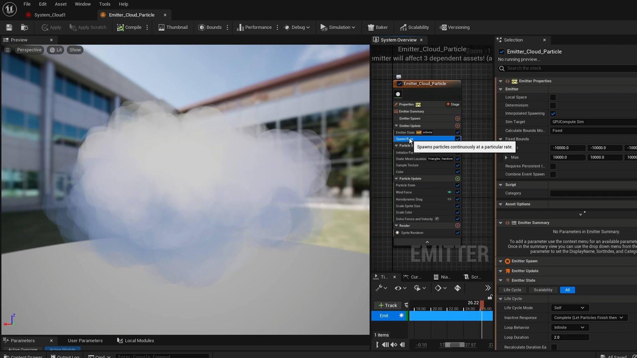Open the Life Cycle Mode dropdown
This screenshot has width=637, height=358.
click(x=569, y=308)
